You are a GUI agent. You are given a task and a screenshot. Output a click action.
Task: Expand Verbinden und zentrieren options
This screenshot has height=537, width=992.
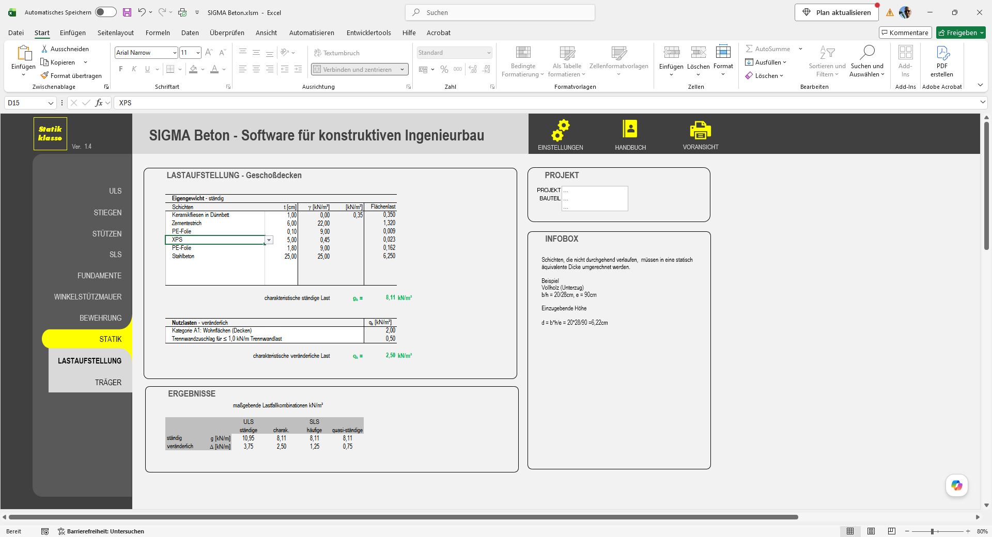(402, 69)
